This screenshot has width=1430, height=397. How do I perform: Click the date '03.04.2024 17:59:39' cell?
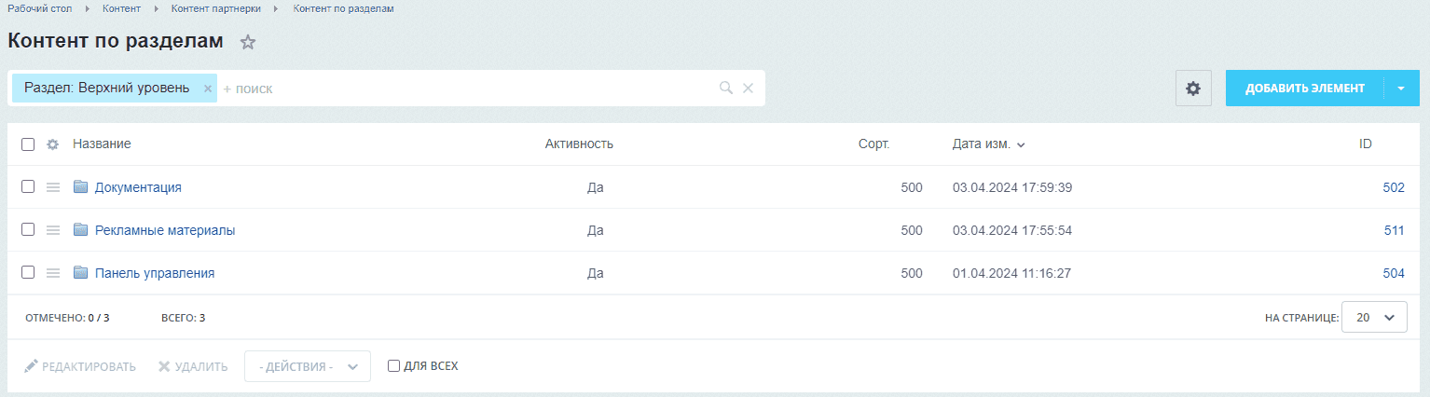point(1012,187)
